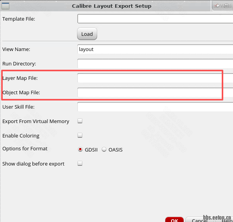Screen dimensions: 233x222
Task: Click the "Template File:" label
Action: (x=19, y=19)
